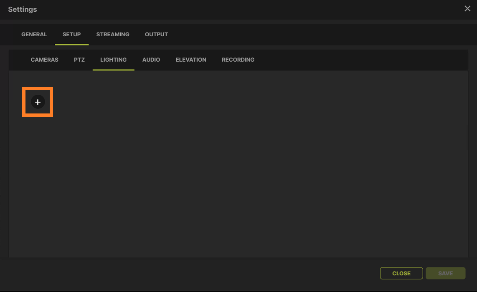The height and width of the screenshot is (292, 477).
Task: Exit via the CLOSE button
Action: (x=401, y=273)
